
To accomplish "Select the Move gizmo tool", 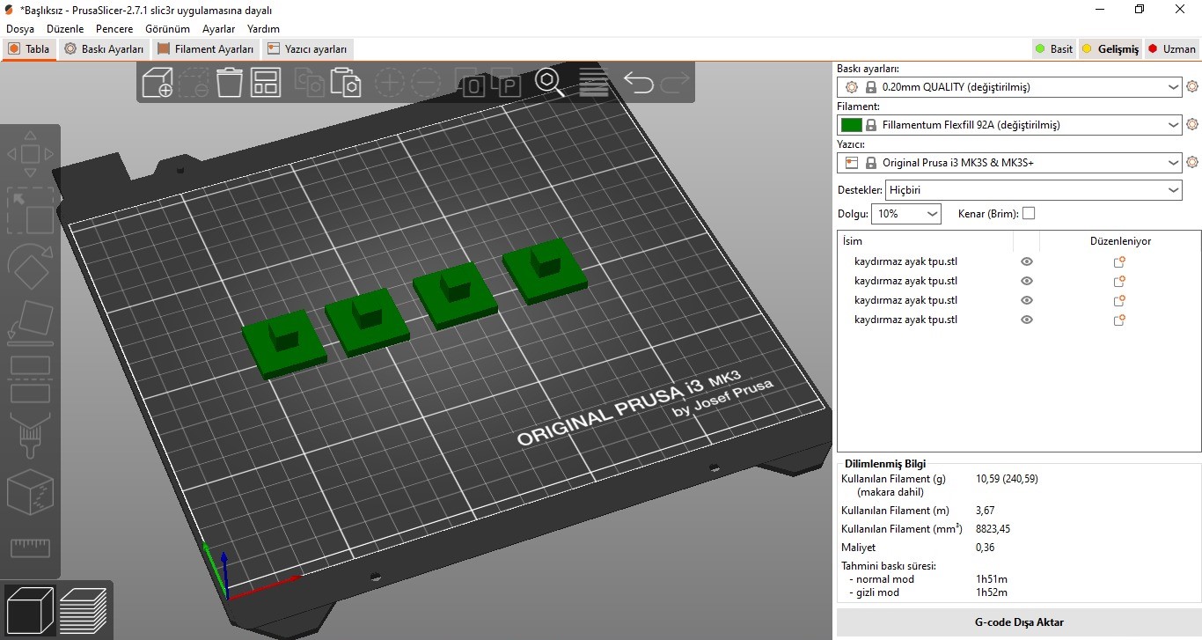I will [x=30, y=154].
